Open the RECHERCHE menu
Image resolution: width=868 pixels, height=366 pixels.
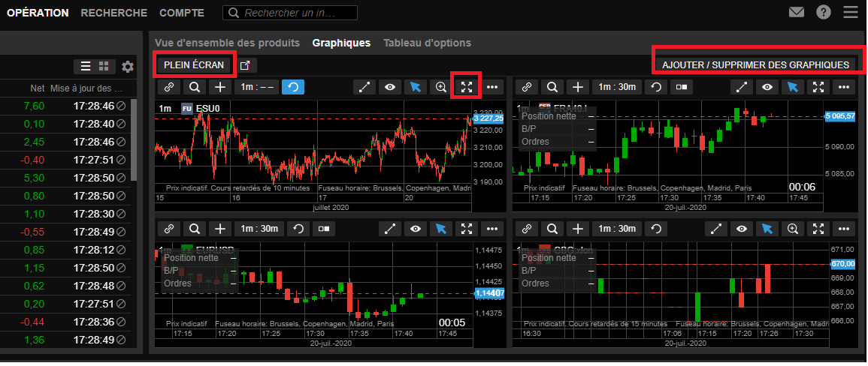(x=113, y=13)
